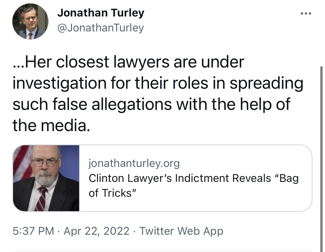
Task: Click the word "spreading" in the tweet
Action: click(266, 83)
